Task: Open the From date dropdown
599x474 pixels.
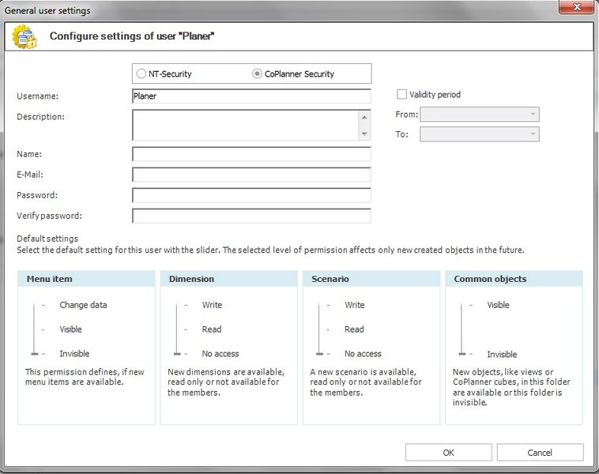Action: tap(480, 115)
